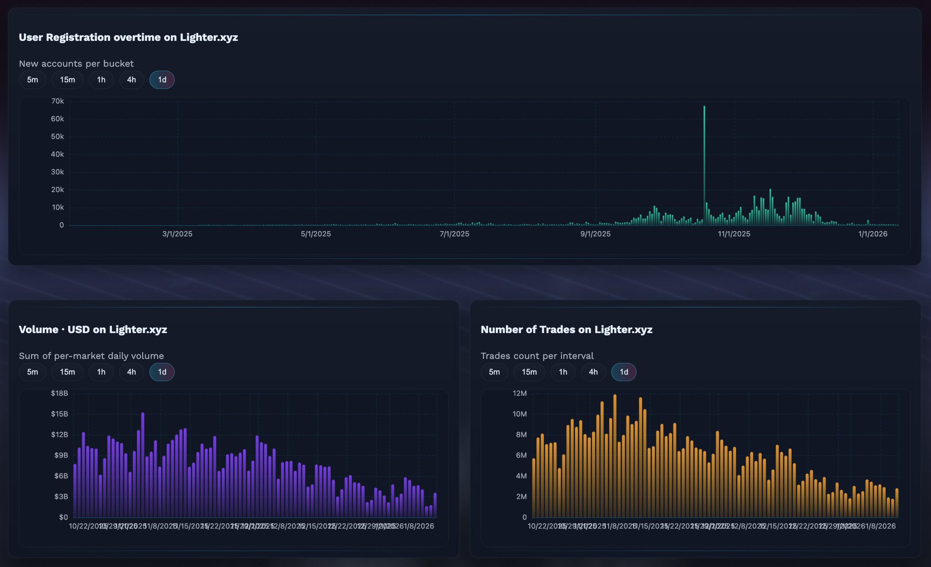This screenshot has height=567, width=931.
Task: Select the 1d interval on Volume chart
Action: tap(161, 372)
